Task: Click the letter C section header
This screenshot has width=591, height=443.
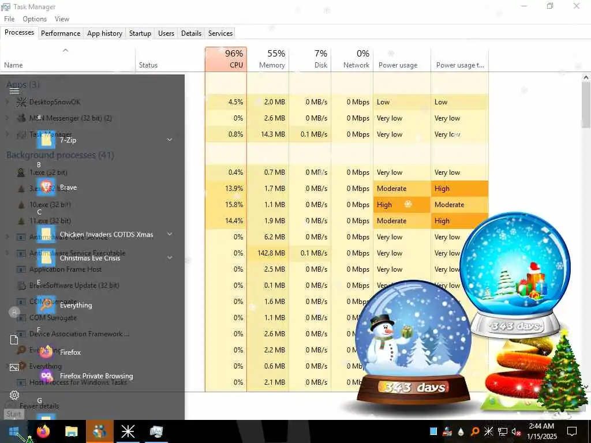Action: [39, 212]
